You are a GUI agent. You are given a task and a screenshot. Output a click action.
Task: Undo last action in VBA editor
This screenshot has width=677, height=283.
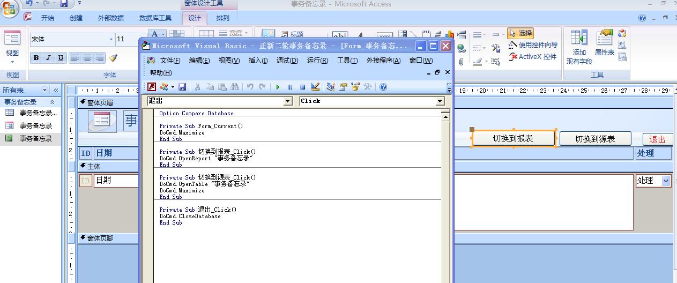click(250, 87)
